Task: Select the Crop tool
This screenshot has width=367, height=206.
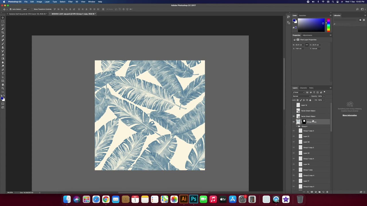Action: click(x=3, y=32)
